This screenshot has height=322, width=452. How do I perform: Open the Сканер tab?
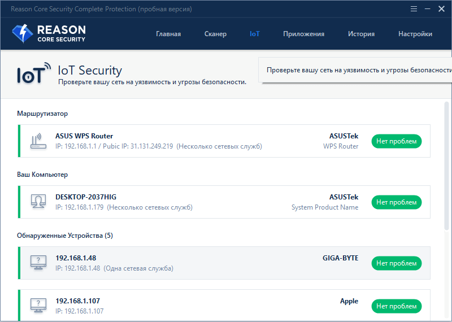215,34
